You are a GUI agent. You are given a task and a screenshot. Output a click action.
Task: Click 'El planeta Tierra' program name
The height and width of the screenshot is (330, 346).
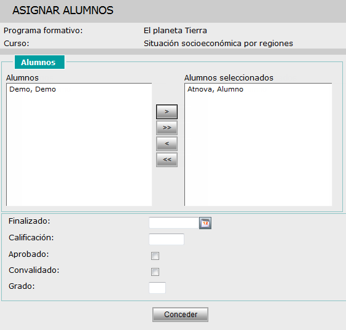tap(175, 31)
